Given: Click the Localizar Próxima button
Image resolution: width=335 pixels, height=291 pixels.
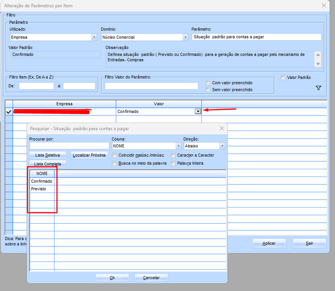Looking at the screenshot, I should [89, 155].
